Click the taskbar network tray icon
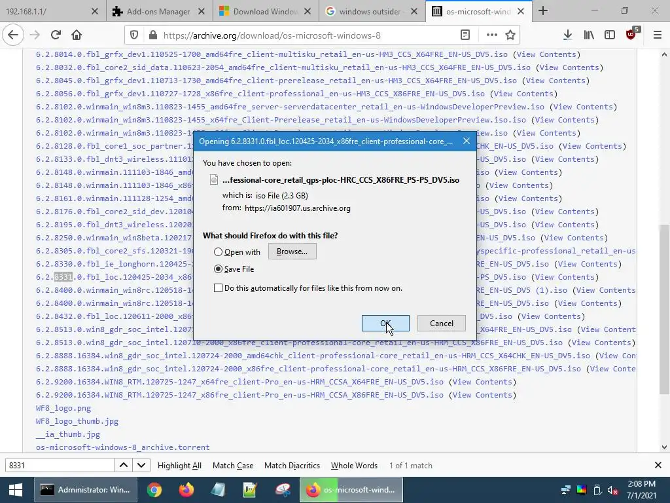 566,490
